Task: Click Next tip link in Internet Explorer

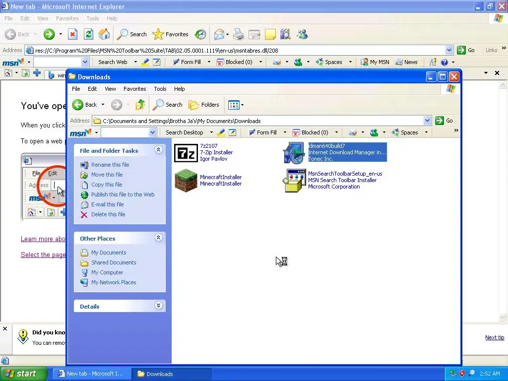Action: pos(495,337)
